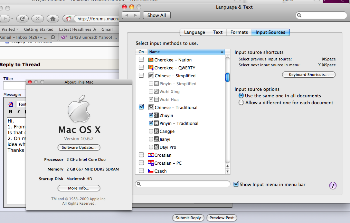
Task: Click the forward arrow in Language & Text
Action: (x=135, y=15)
